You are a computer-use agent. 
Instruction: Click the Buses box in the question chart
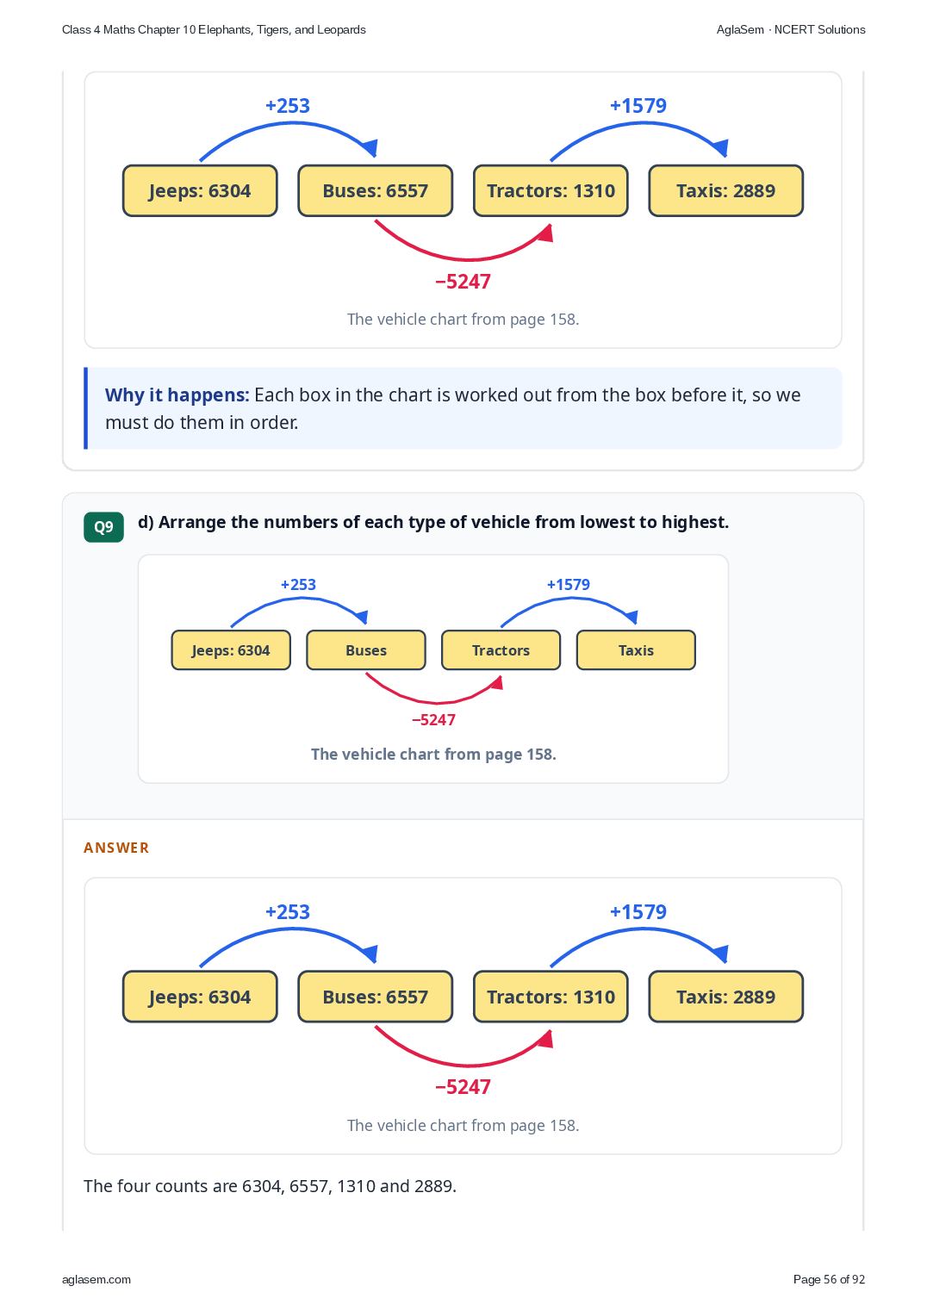click(x=366, y=650)
